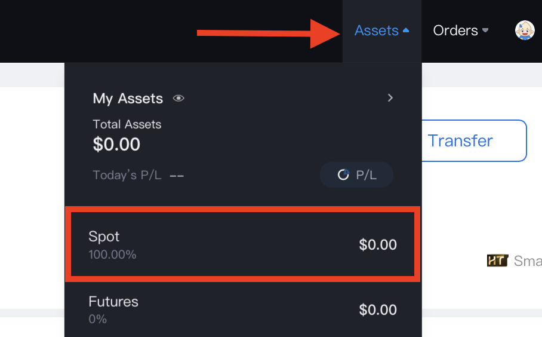
Task: Click the Futures balance $0.00 value
Action: pyautogui.click(x=378, y=310)
